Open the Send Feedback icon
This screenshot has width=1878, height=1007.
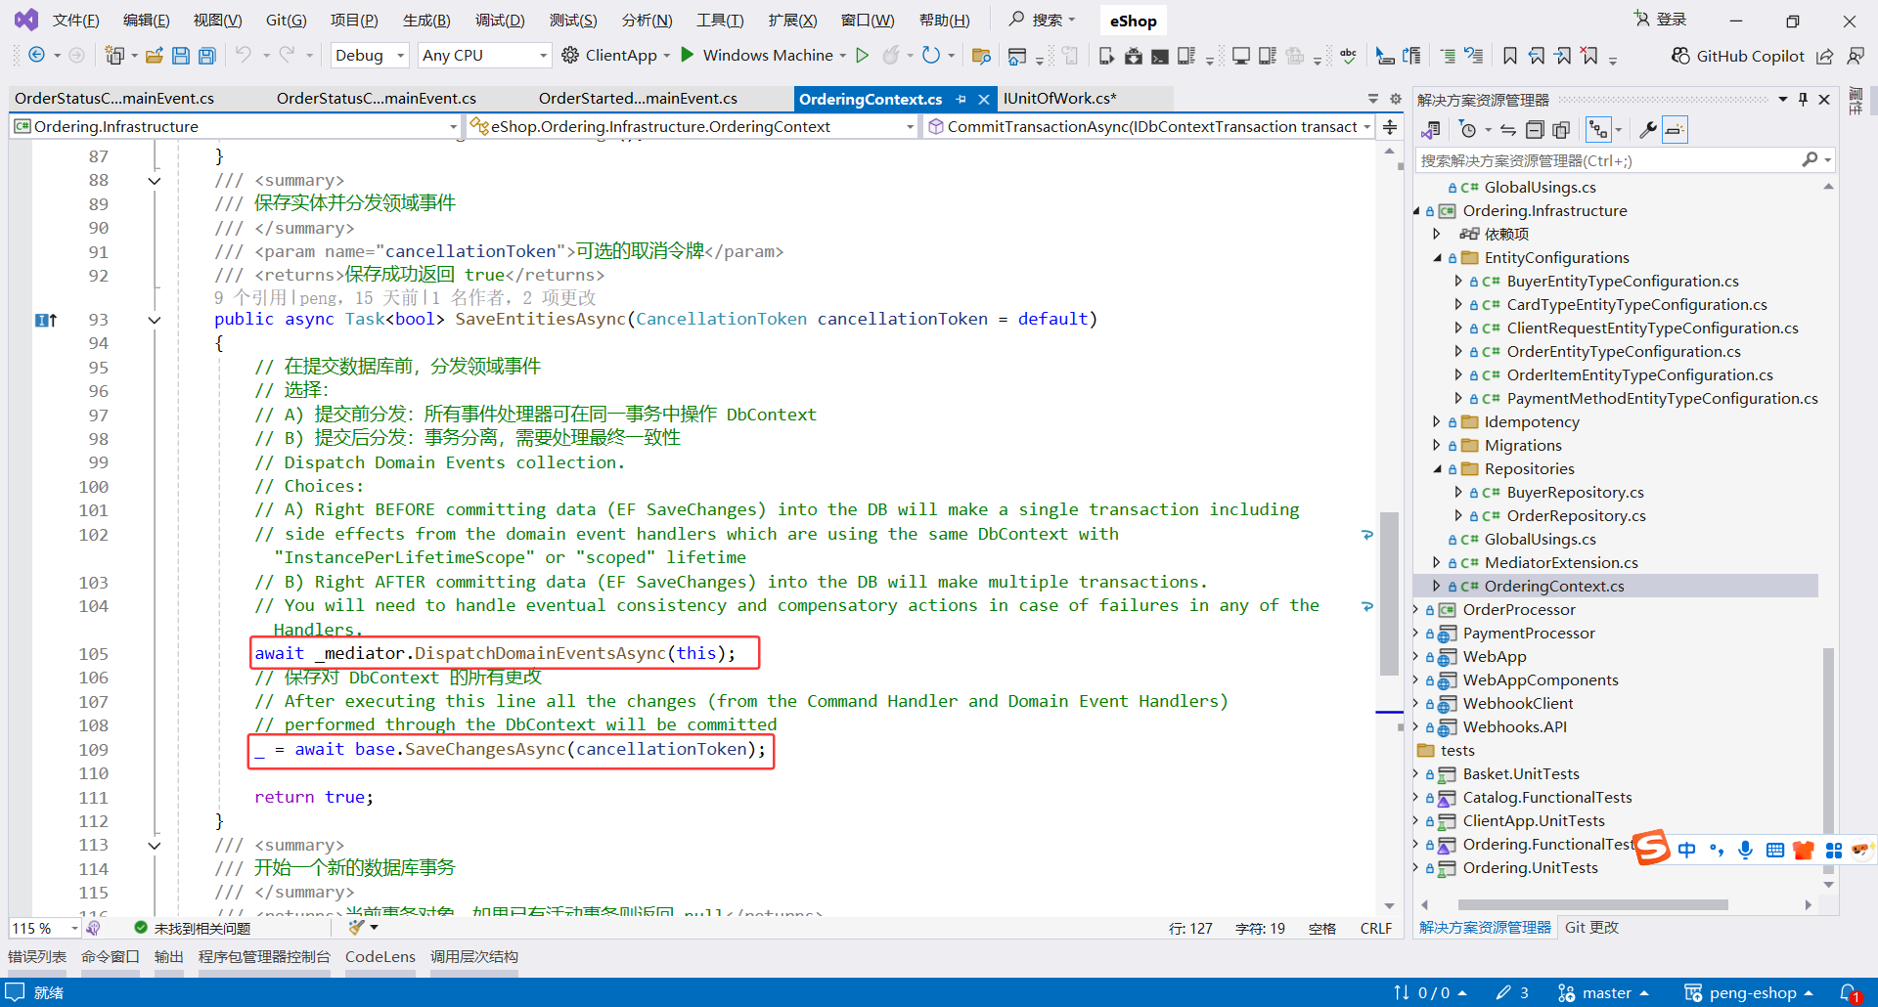click(x=1856, y=56)
